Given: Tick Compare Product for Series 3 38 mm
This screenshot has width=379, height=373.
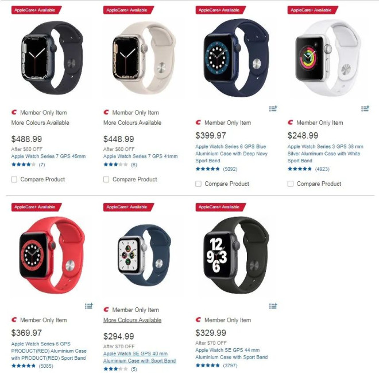Looking at the screenshot, I should click(291, 184).
